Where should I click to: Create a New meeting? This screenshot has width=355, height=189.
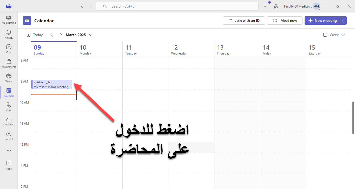[x=322, y=21]
